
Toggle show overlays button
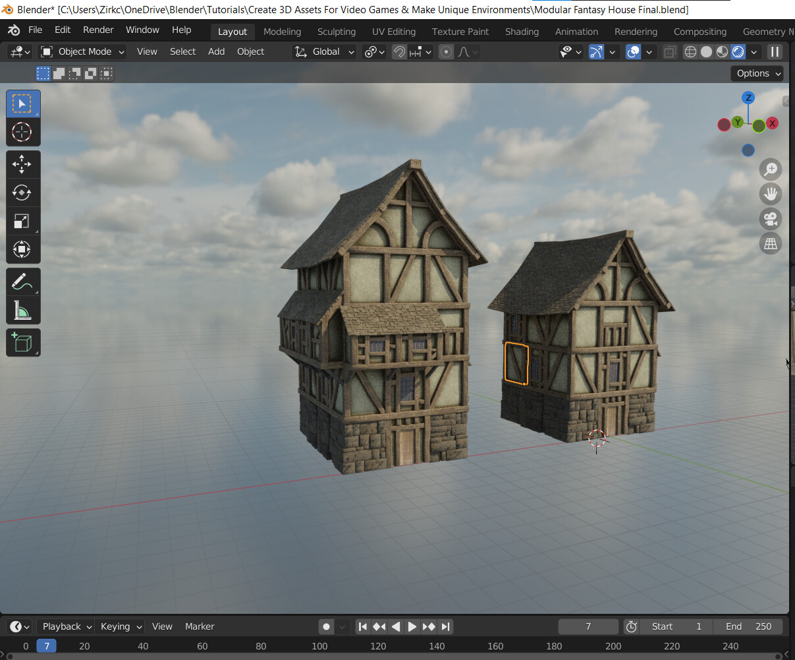click(633, 51)
